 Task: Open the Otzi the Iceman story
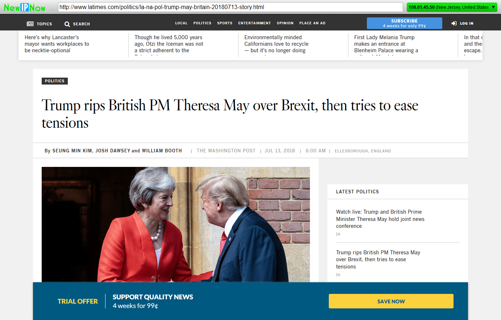tap(169, 44)
